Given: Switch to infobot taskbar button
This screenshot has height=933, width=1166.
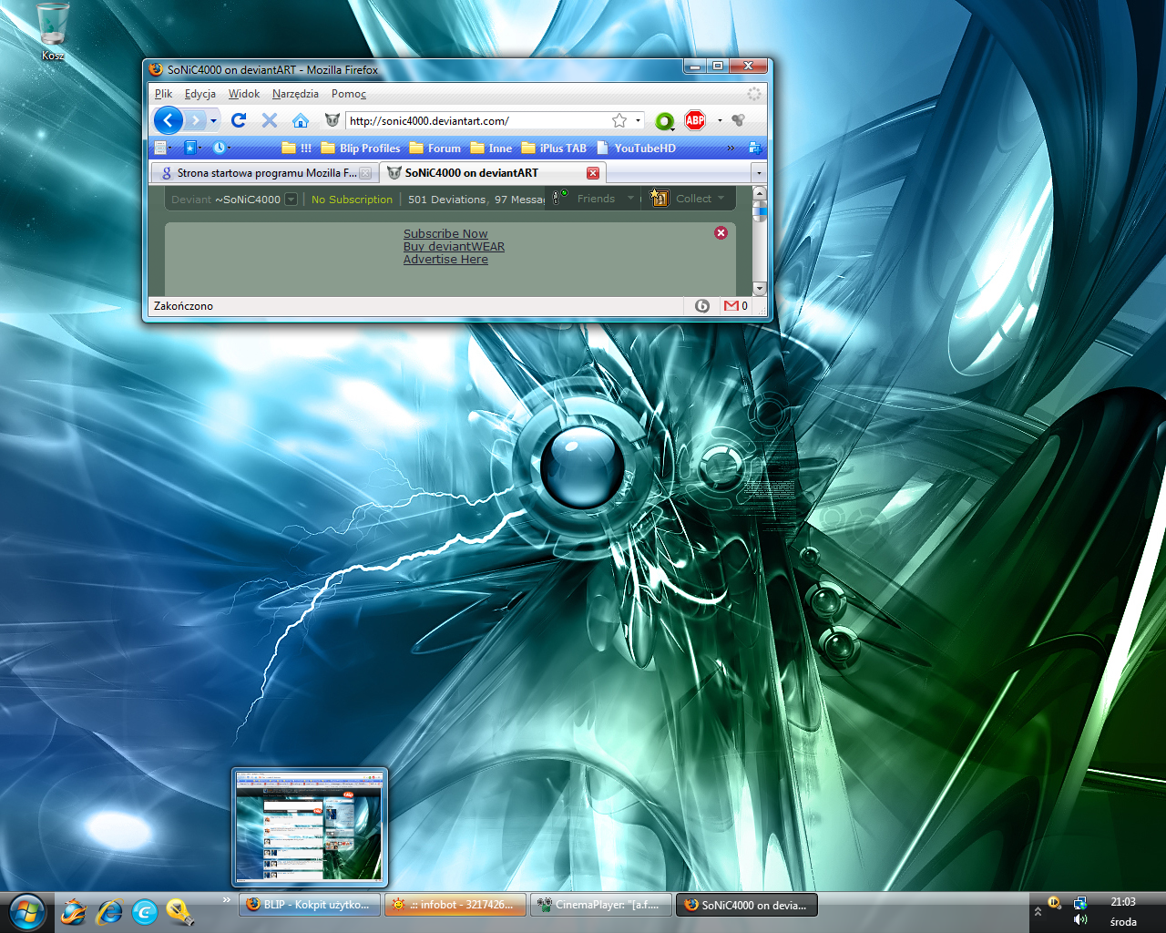Looking at the screenshot, I should tap(455, 905).
